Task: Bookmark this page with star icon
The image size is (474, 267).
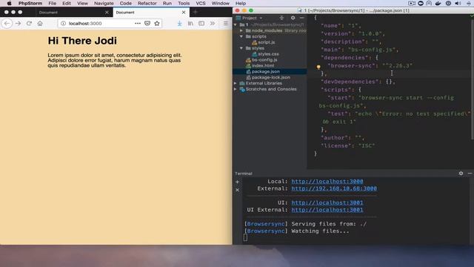Action: 157,23
